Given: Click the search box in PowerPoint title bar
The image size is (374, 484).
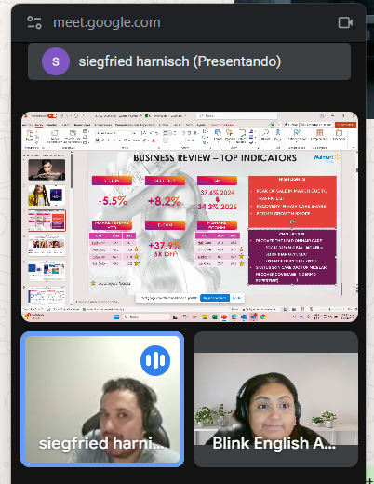Looking at the screenshot, I should (x=236, y=115).
